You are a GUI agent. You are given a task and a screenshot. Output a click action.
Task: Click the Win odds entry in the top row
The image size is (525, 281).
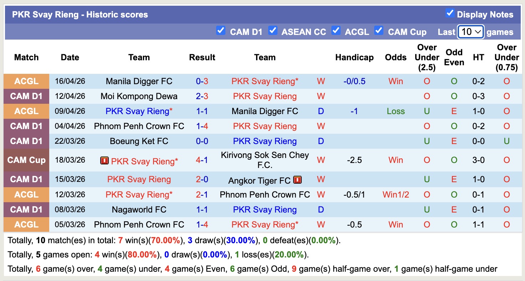click(396, 81)
